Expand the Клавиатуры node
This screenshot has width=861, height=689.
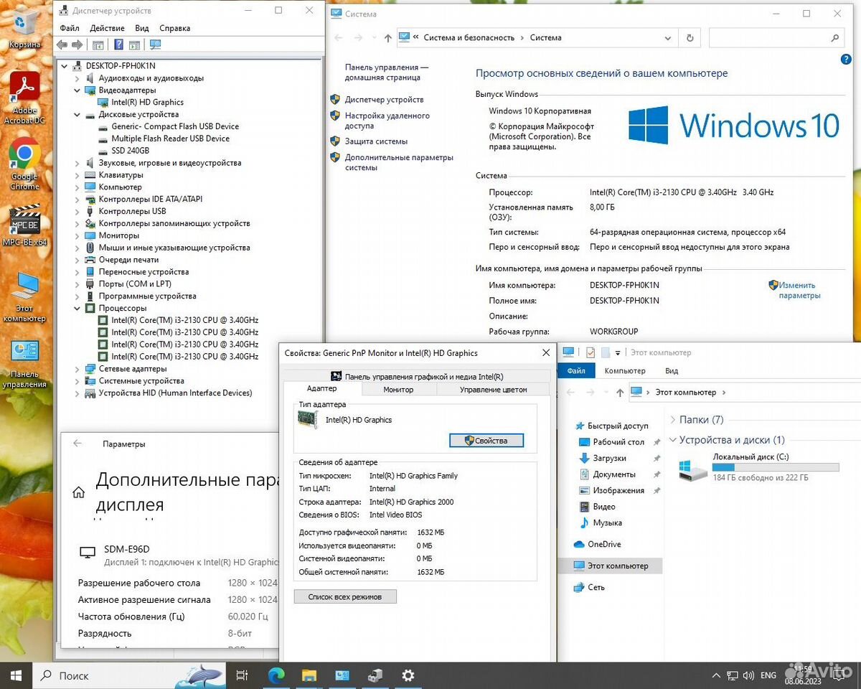[77, 175]
